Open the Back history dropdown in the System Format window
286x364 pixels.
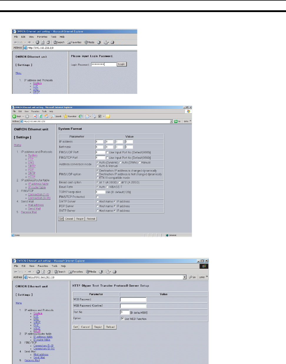(x=23, y=117)
